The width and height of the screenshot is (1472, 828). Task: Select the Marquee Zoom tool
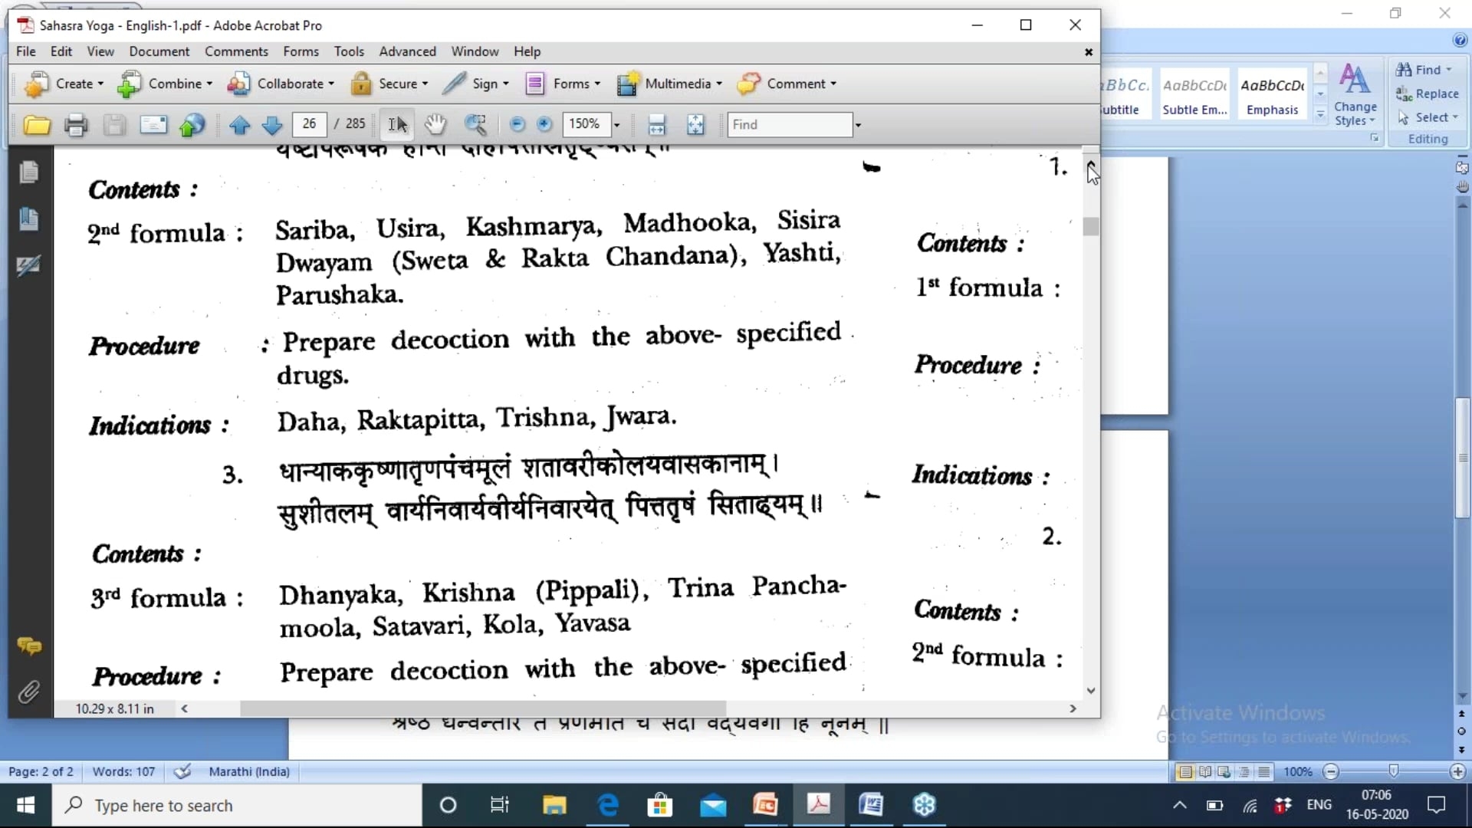pyautogui.click(x=475, y=124)
